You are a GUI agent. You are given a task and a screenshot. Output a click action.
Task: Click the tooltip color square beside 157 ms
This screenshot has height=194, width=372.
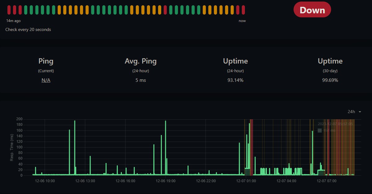(x=320, y=130)
